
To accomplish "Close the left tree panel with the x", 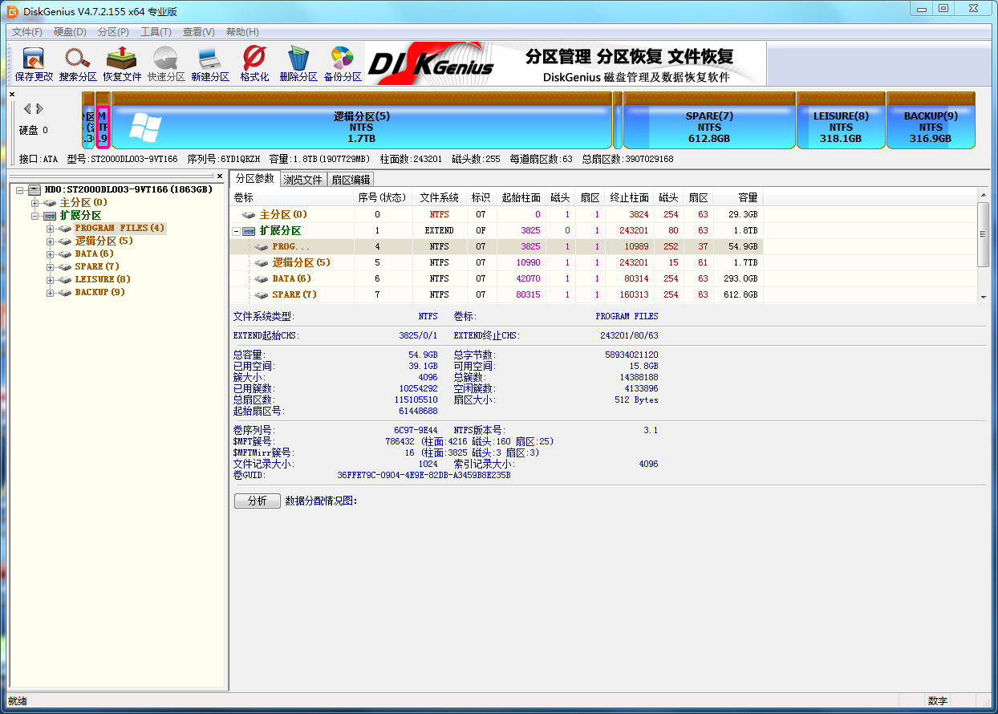I will 220,176.
